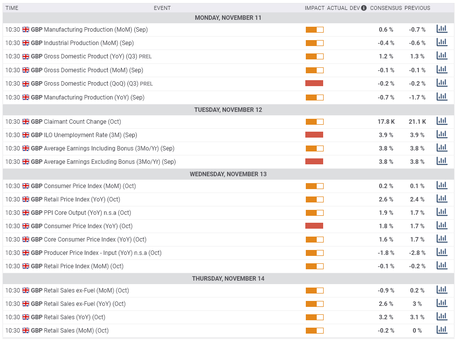Open the chart icon beside Claimant Count Change
This screenshot has height=344, width=455.
point(442,121)
